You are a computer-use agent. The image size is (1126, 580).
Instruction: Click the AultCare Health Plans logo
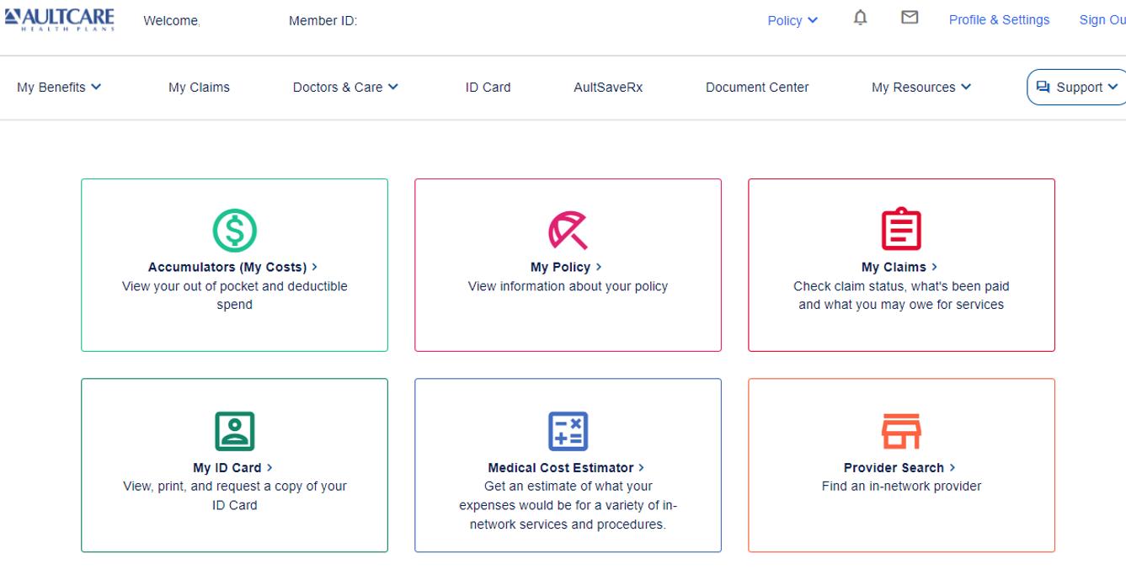pyautogui.click(x=59, y=19)
